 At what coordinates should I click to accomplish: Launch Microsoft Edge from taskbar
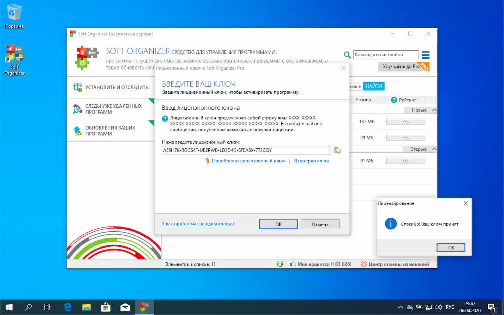tap(68, 307)
